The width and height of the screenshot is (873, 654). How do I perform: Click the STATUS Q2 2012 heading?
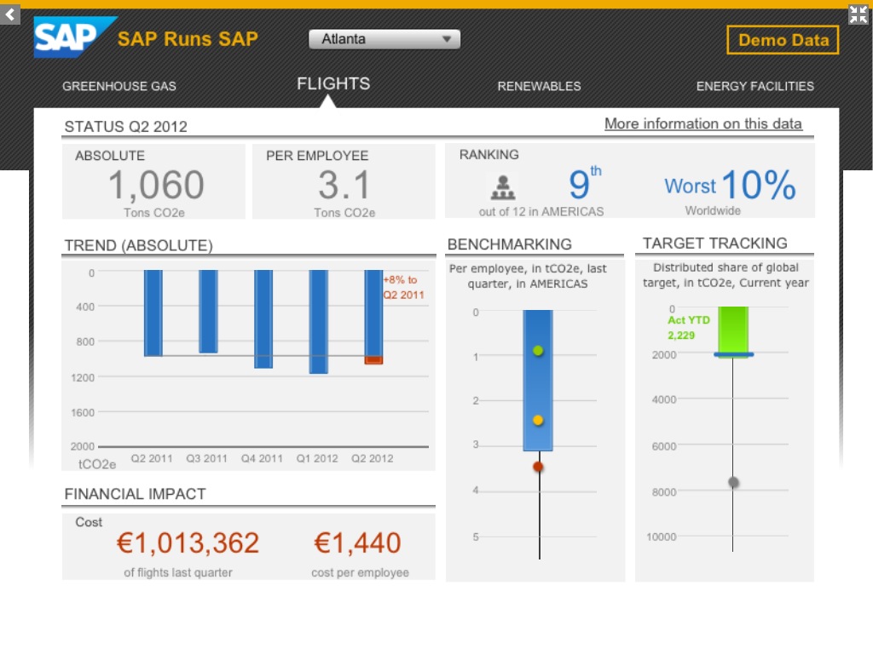point(126,127)
